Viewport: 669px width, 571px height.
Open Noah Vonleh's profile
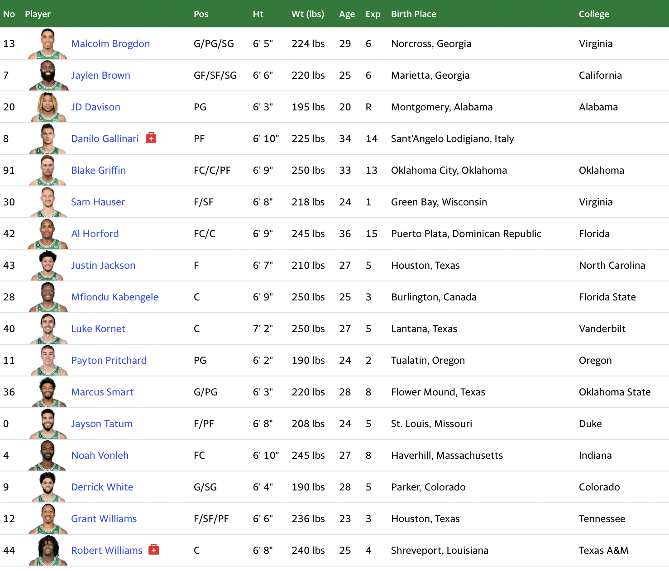[100, 456]
